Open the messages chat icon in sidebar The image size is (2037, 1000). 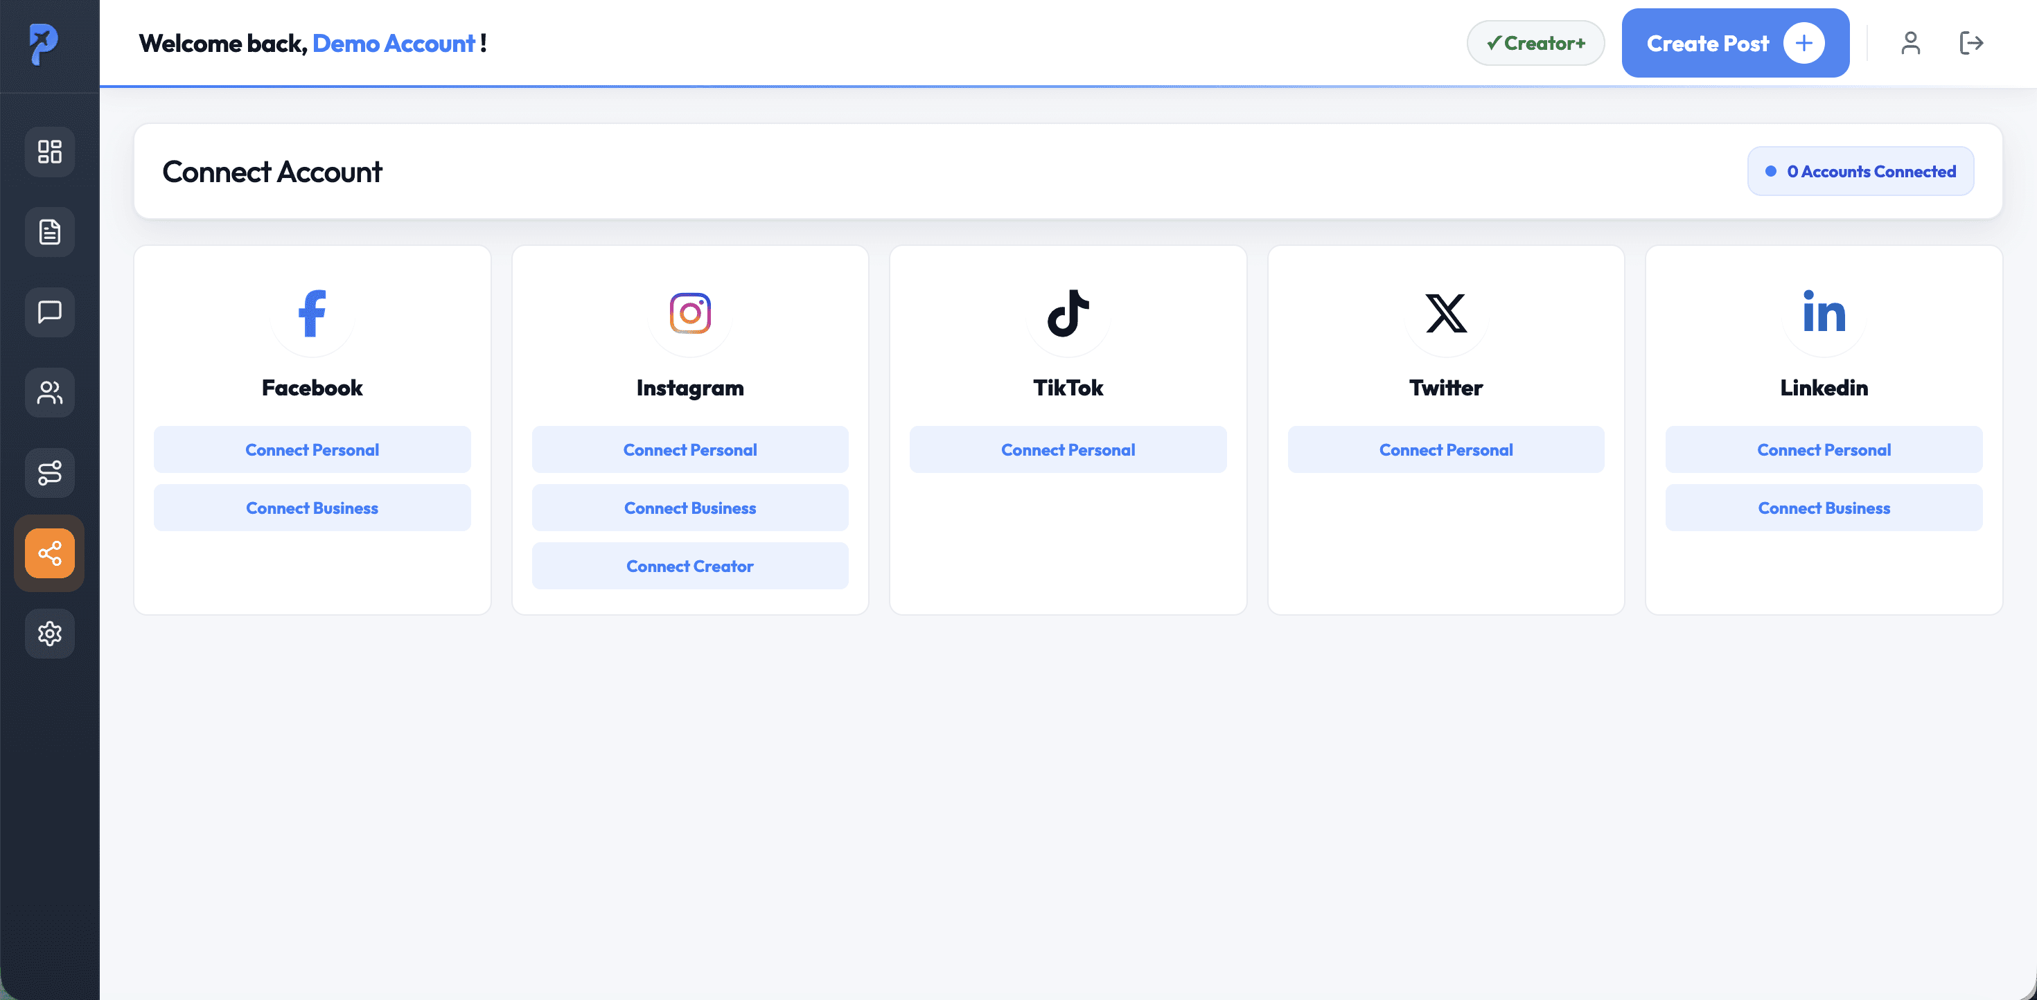[50, 312]
